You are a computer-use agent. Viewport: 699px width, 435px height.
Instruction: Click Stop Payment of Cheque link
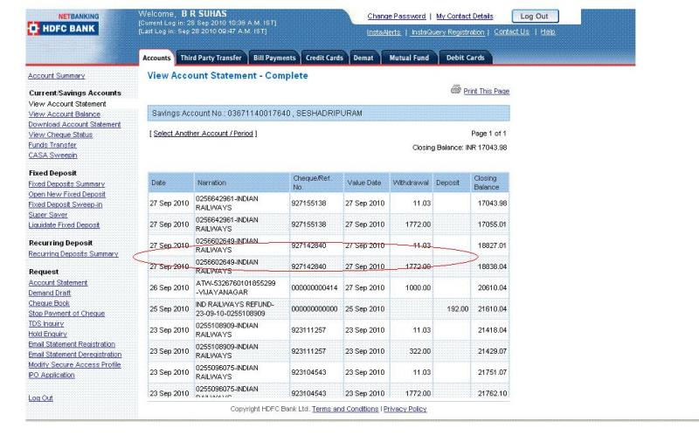click(x=66, y=314)
